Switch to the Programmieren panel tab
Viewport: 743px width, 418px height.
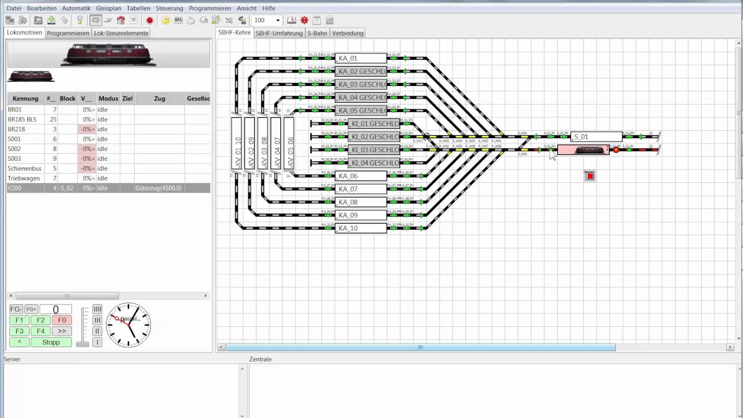click(x=68, y=33)
